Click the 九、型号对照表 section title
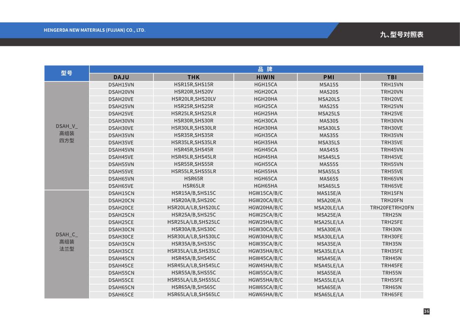Image resolution: width=460 pixels, height=335 pixels. [401, 34]
